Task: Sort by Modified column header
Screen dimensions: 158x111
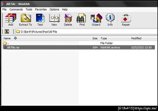Action: [x=142, y=38]
